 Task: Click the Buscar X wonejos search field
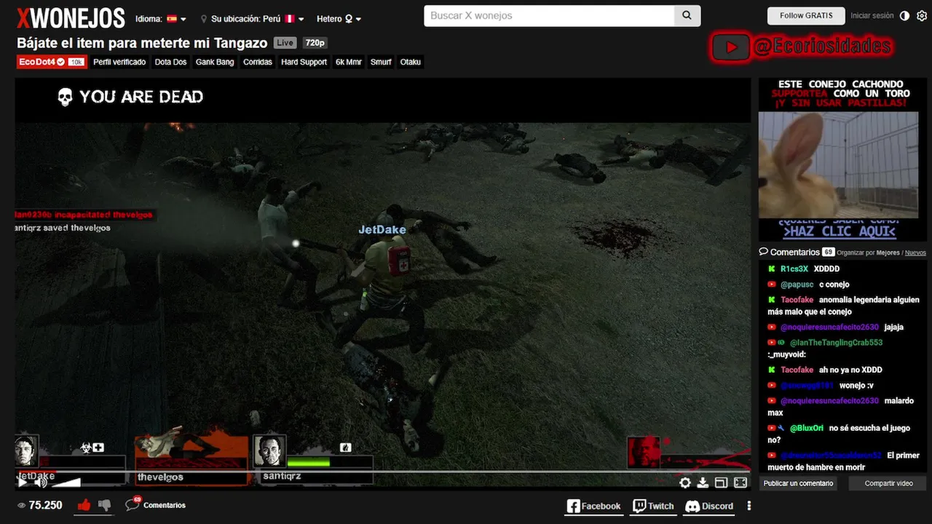click(x=549, y=15)
